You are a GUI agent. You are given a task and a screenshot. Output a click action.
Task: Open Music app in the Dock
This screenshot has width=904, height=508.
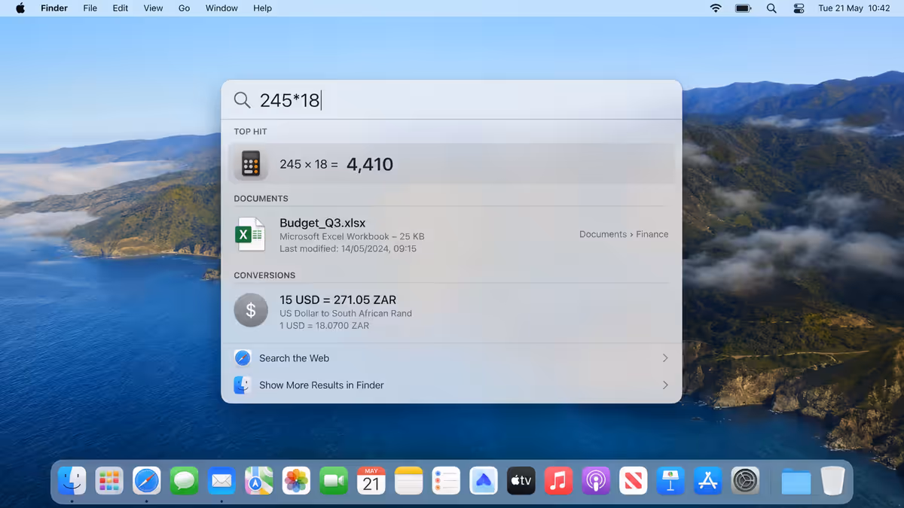point(558,480)
